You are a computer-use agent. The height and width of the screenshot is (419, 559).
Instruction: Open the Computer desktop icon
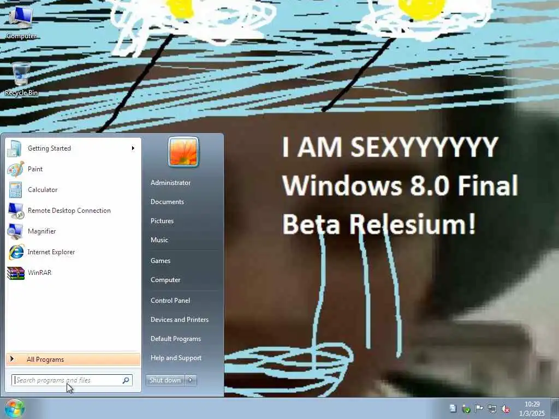click(x=21, y=23)
